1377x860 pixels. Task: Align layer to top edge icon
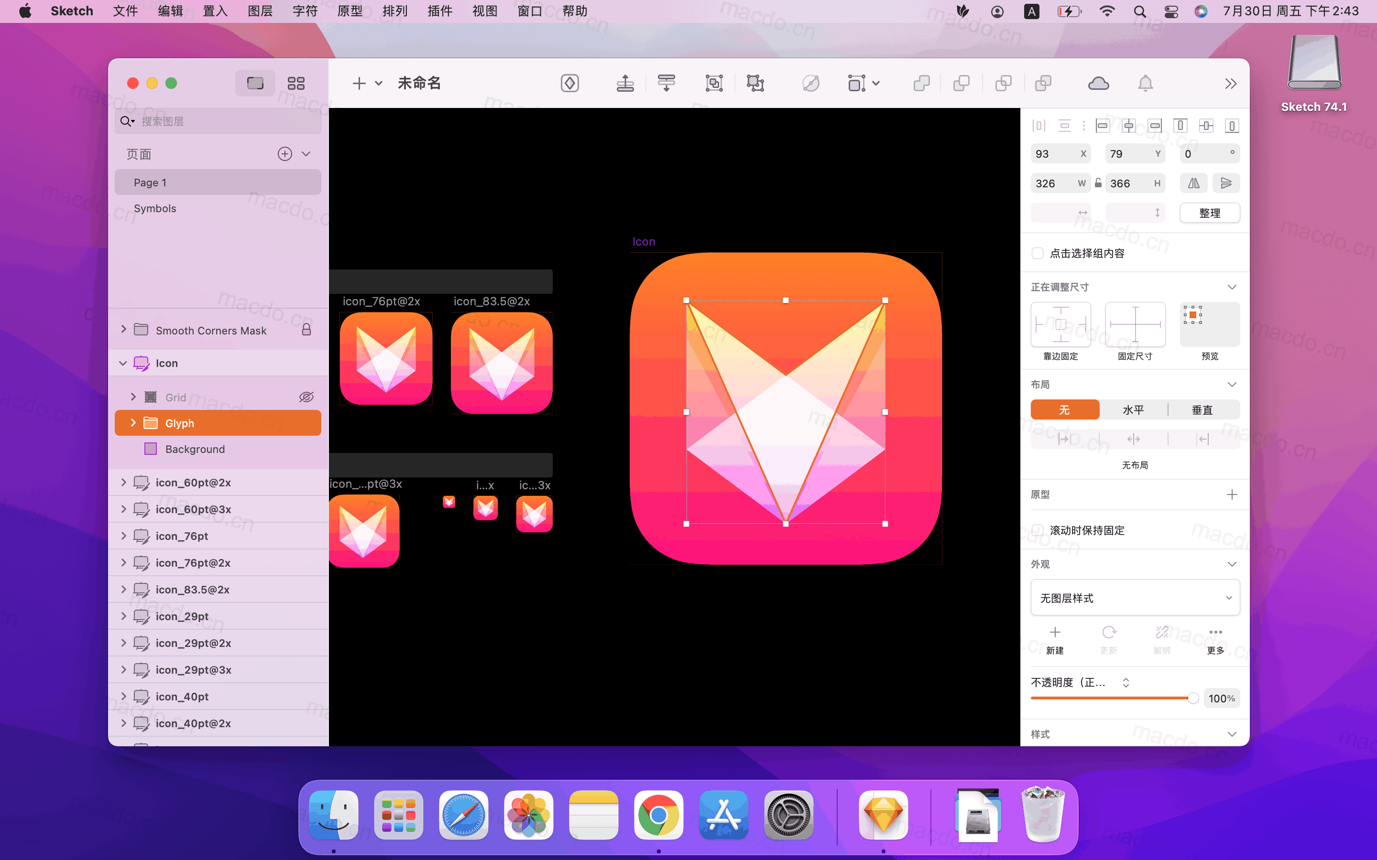1180,126
